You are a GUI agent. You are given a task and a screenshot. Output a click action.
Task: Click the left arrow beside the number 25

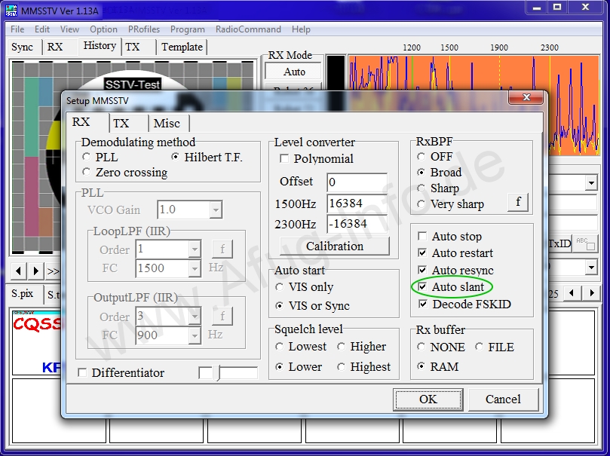coord(571,293)
